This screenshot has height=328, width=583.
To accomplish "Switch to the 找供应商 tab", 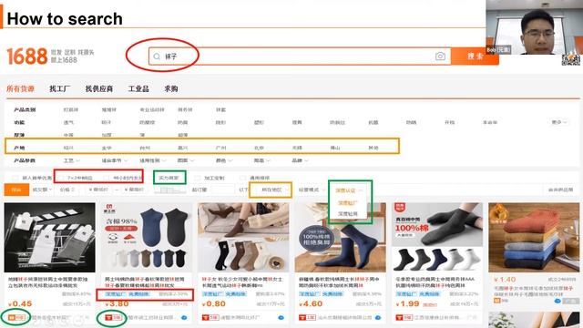I will pyautogui.click(x=99, y=89).
